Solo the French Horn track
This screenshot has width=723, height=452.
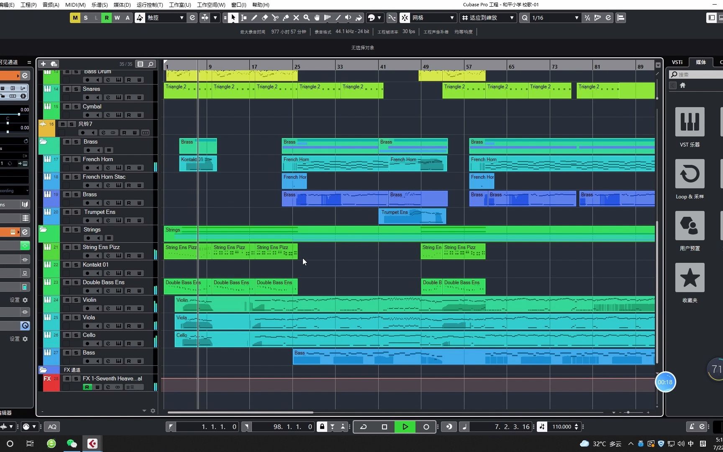tap(76, 159)
